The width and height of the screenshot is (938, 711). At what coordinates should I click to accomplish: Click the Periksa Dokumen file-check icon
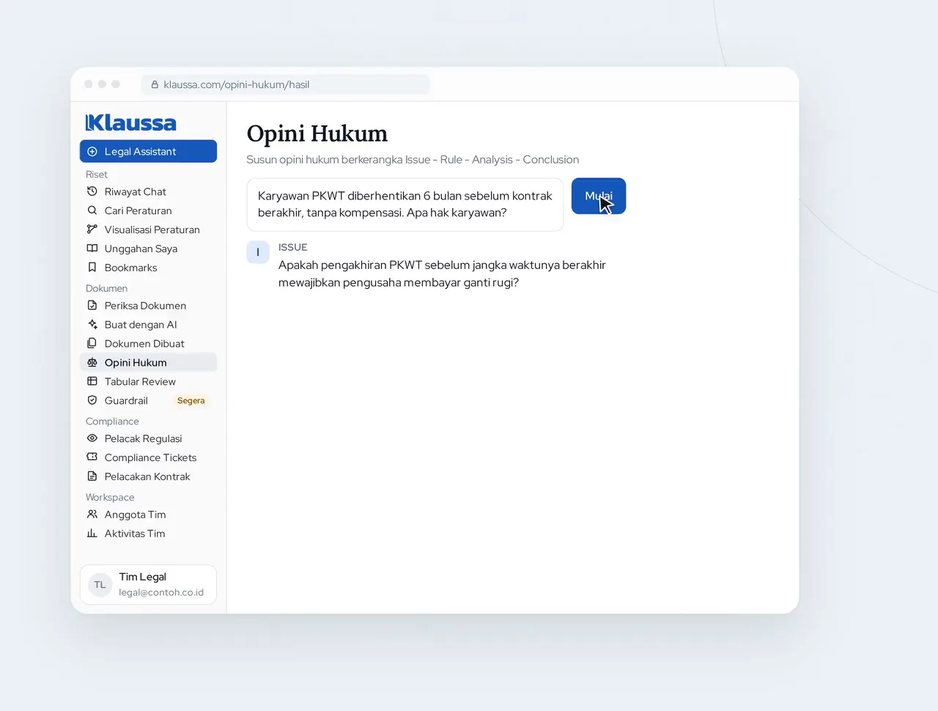(92, 306)
